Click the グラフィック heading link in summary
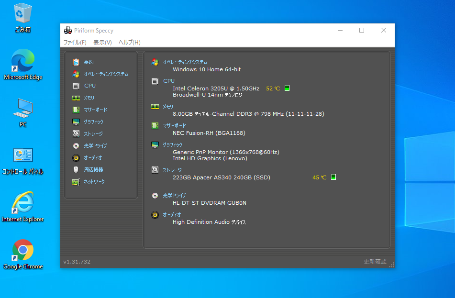The height and width of the screenshot is (298, 455). click(x=172, y=145)
